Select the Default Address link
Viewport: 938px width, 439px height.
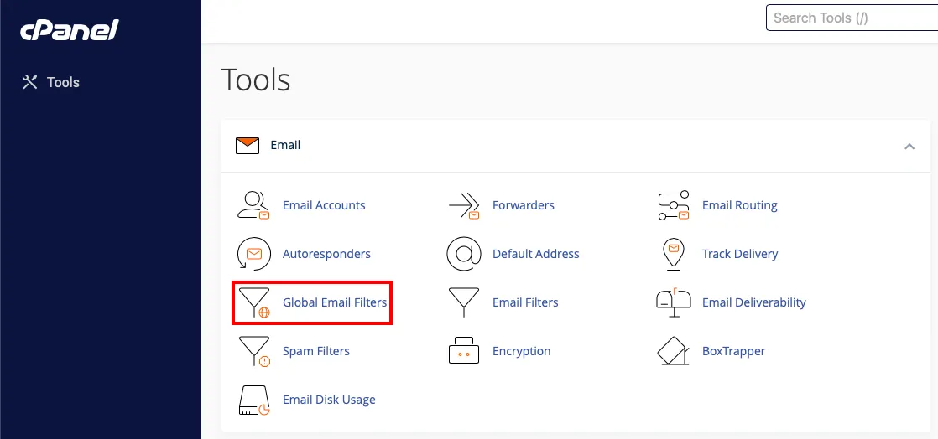pyautogui.click(x=536, y=254)
